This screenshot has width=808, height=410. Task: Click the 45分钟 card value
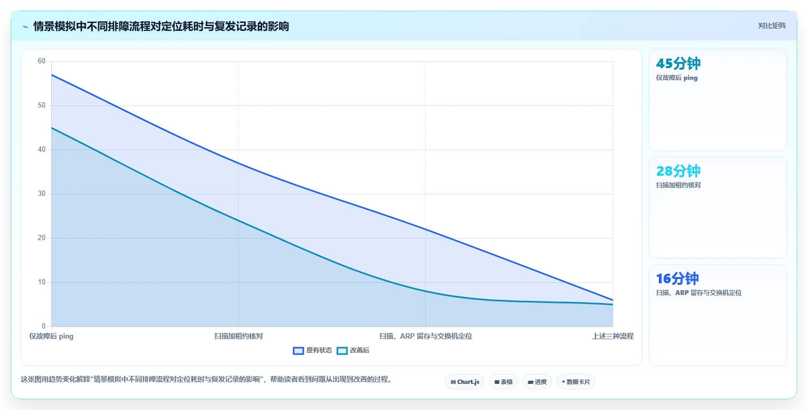[678, 63]
